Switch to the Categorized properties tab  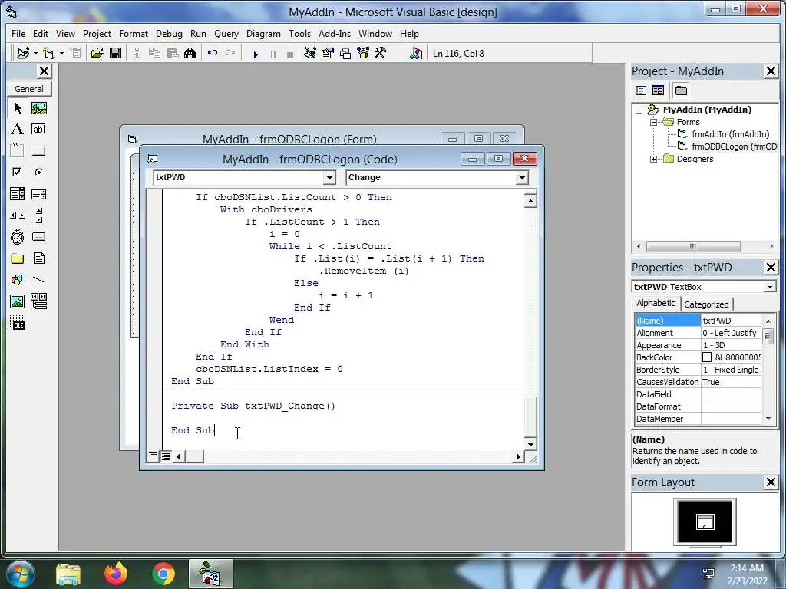(x=706, y=304)
